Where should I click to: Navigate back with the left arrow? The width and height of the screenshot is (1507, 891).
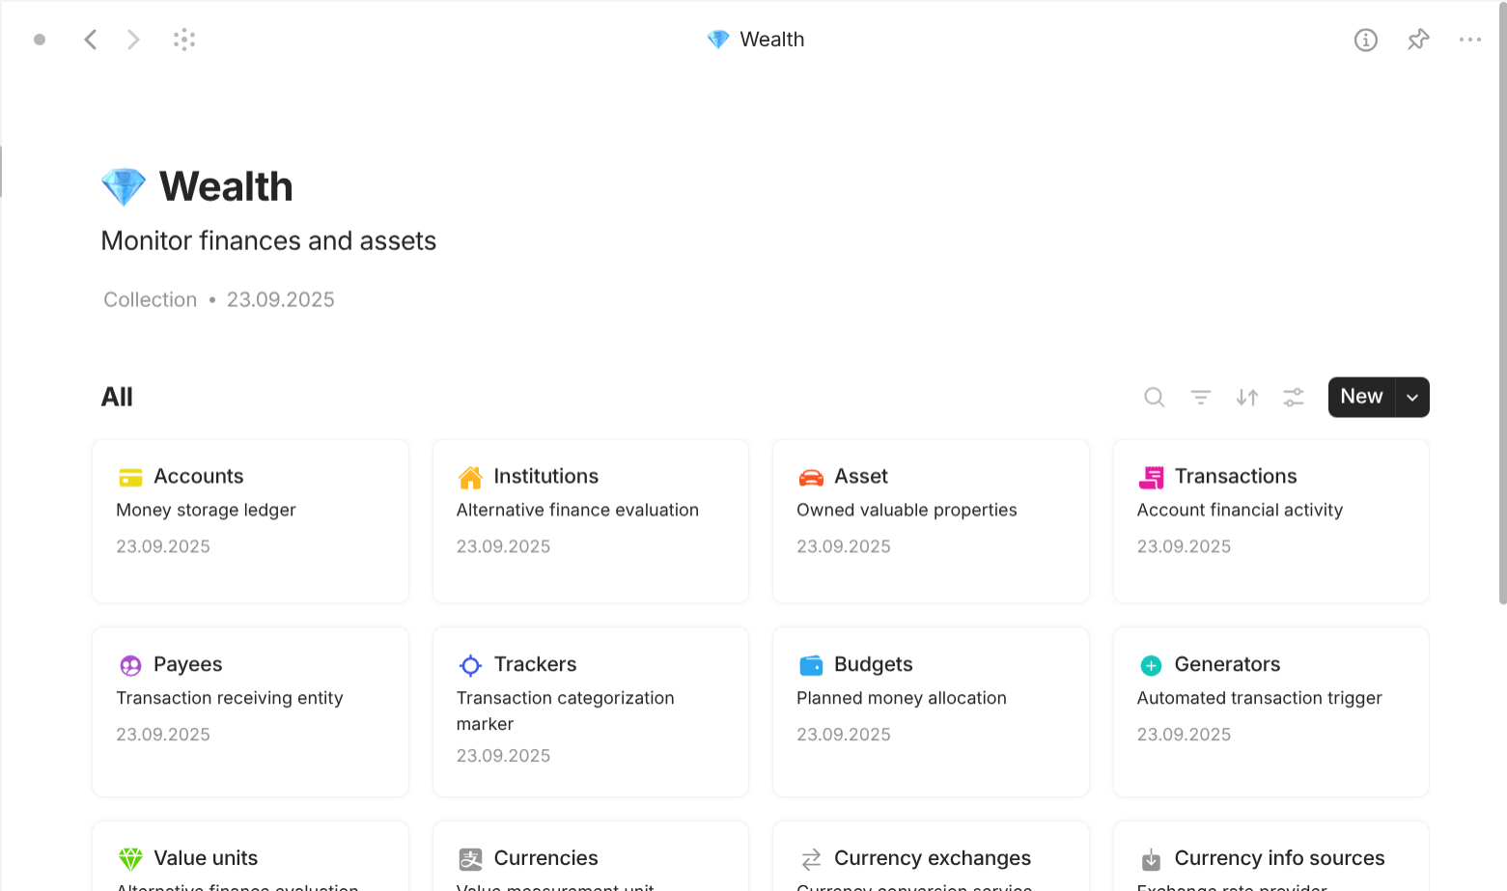click(91, 40)
